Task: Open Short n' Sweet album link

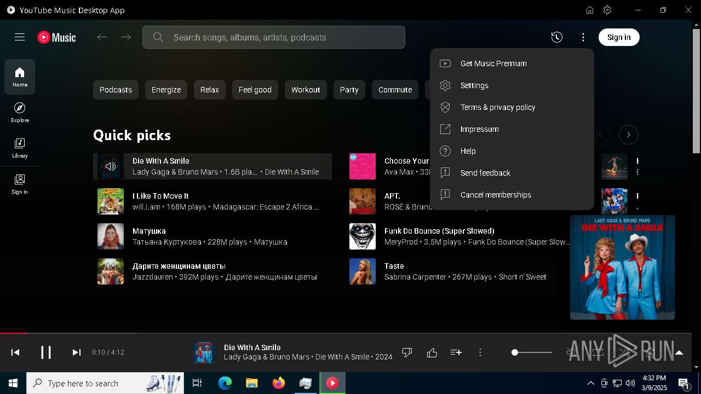Action: (x=522, y=277)
